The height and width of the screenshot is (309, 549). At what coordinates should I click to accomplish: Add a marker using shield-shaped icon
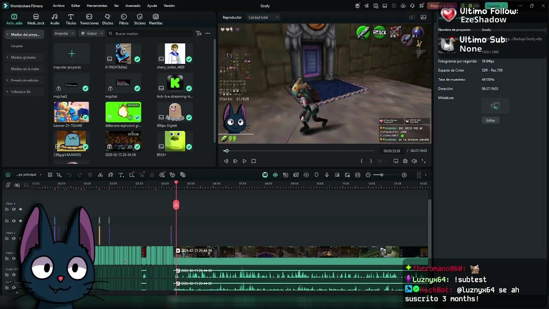click(x=317, y=175)
